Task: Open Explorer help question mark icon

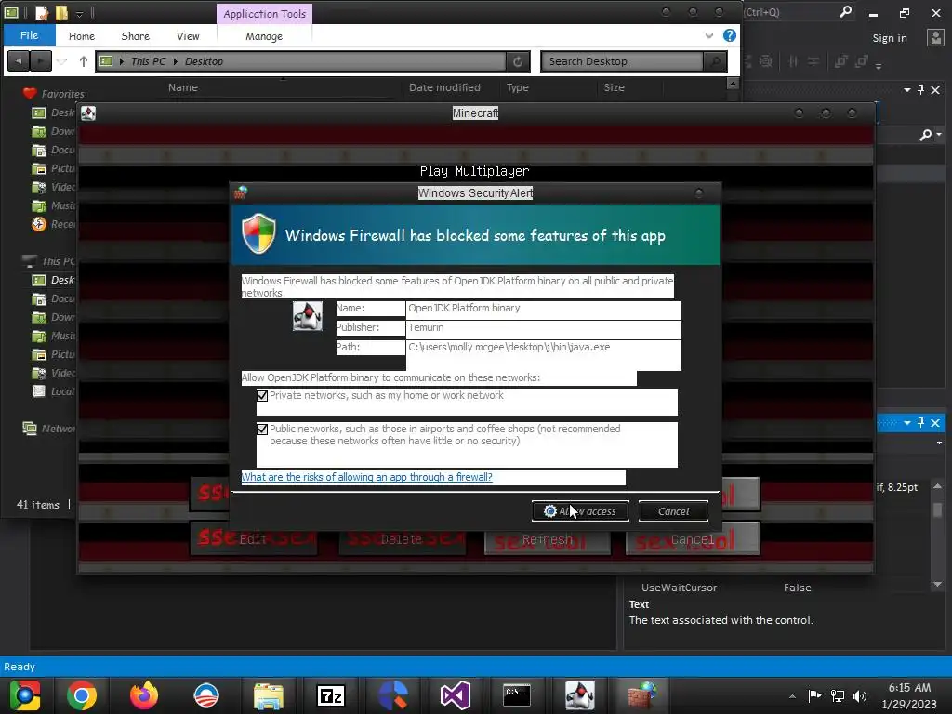Action: [729, 35]
